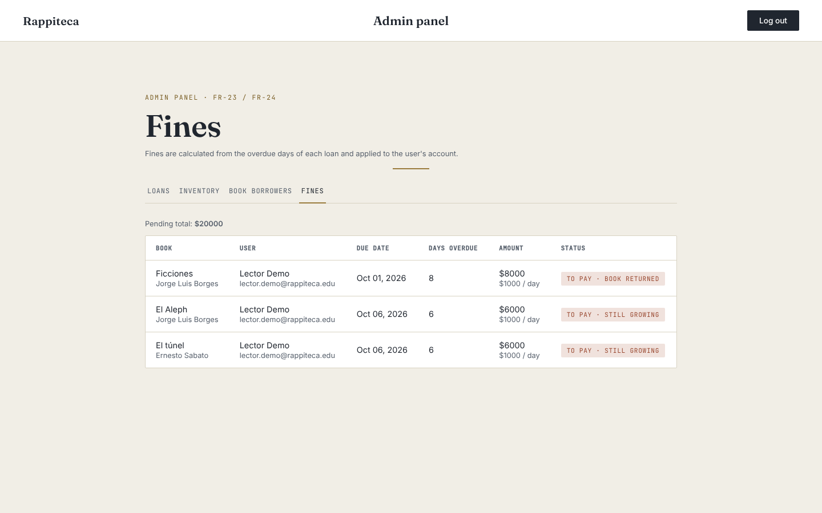Click the Ficciones row user email
Screen dimensions: 822x513
point(287,284)
